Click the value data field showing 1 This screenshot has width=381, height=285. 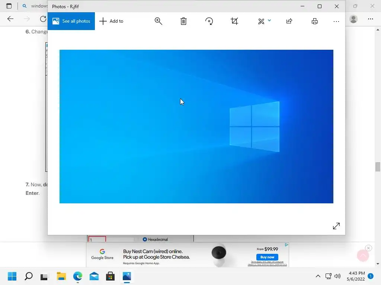coord(97,239)
